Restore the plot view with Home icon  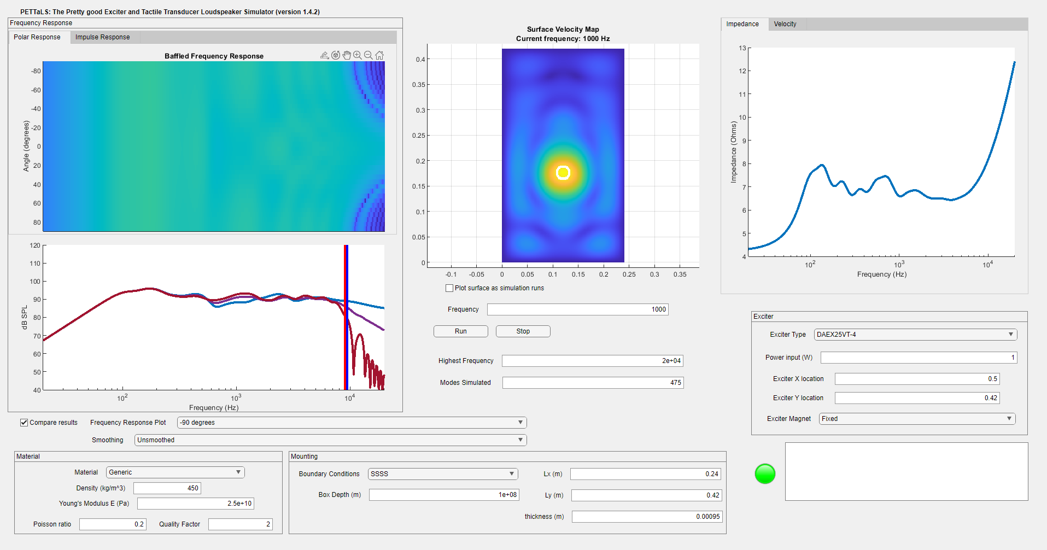click(x=379, y=55)
